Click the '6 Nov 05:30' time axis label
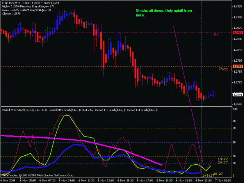The image size is (244, 183). click(28, 181)
